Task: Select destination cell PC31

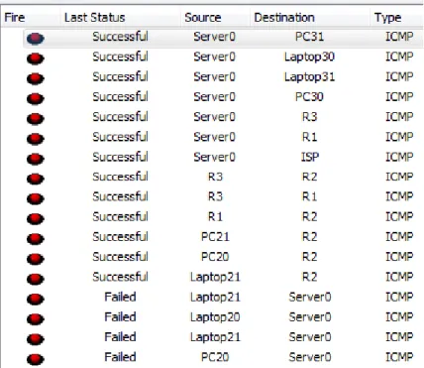Action: [309, 37]
